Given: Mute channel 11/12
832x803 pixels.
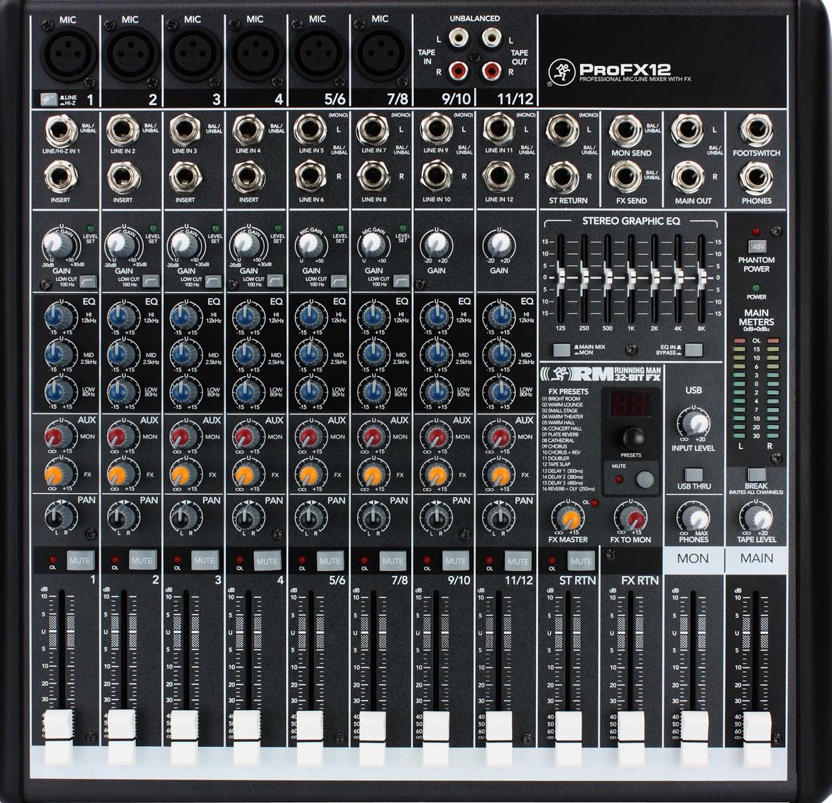Looking at the screenshot, I should [x=518, y=560].
